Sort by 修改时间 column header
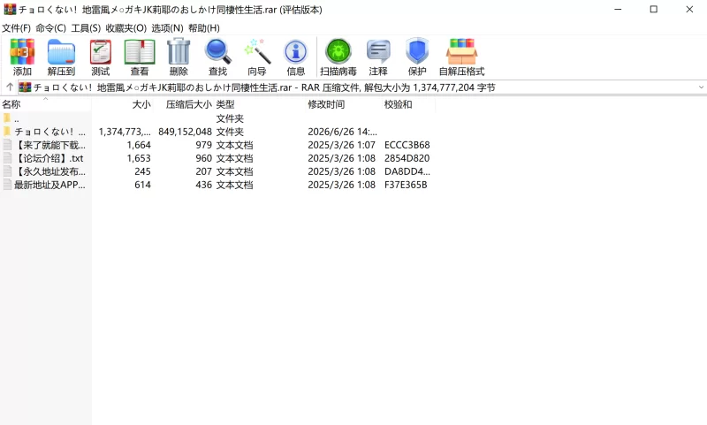707x425 pixels. [344, 104]
